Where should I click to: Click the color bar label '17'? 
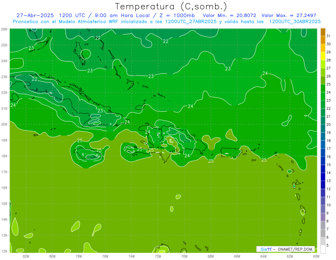[x=329, y=149]
